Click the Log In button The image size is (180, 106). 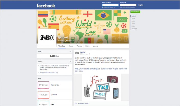pyautogui.click(x=141, y=5)
